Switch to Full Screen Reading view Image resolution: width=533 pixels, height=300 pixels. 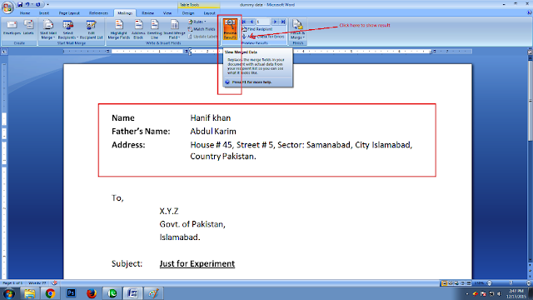point(451,283)
